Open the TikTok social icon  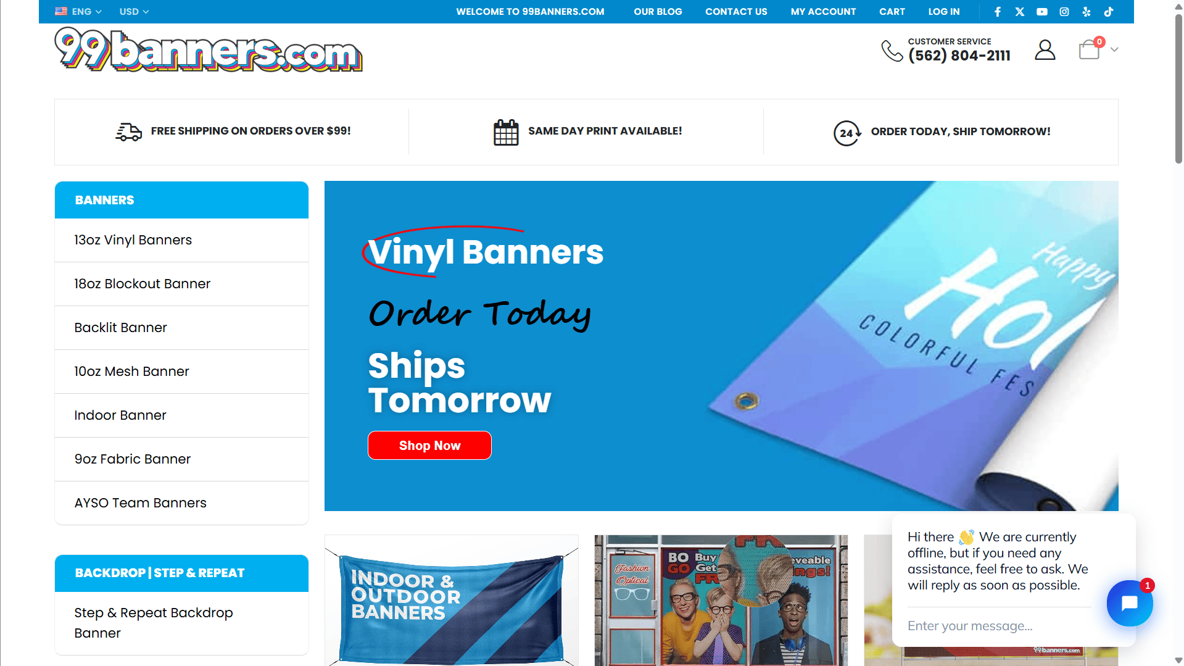(x=1109, y=12)
